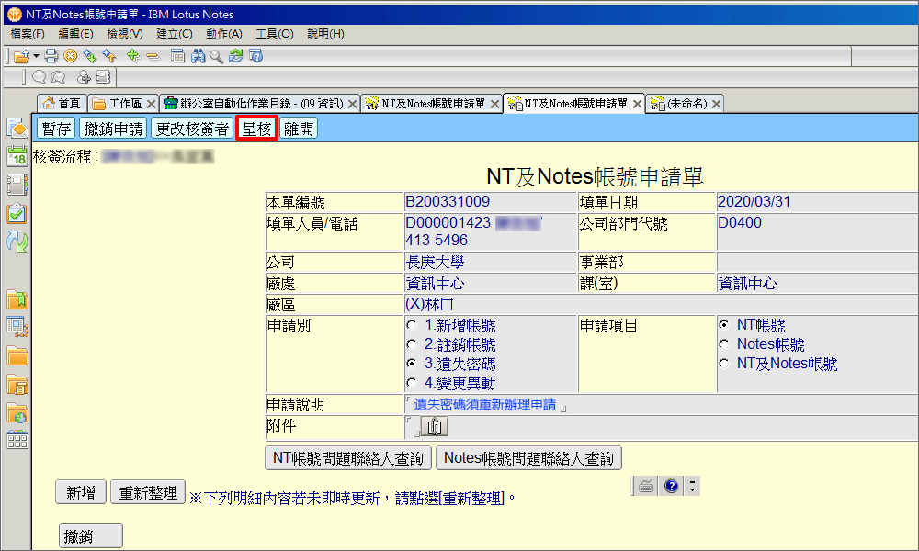919x551 pixels.
Task: Select the 4.變更異動 radio option
Action: tap(412, 383)
